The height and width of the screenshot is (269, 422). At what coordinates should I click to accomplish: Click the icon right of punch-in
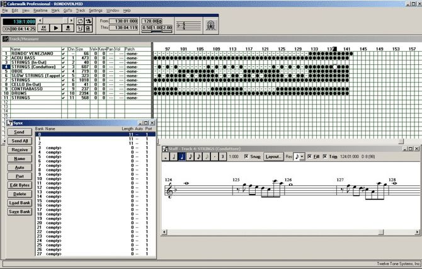[88, 28]
